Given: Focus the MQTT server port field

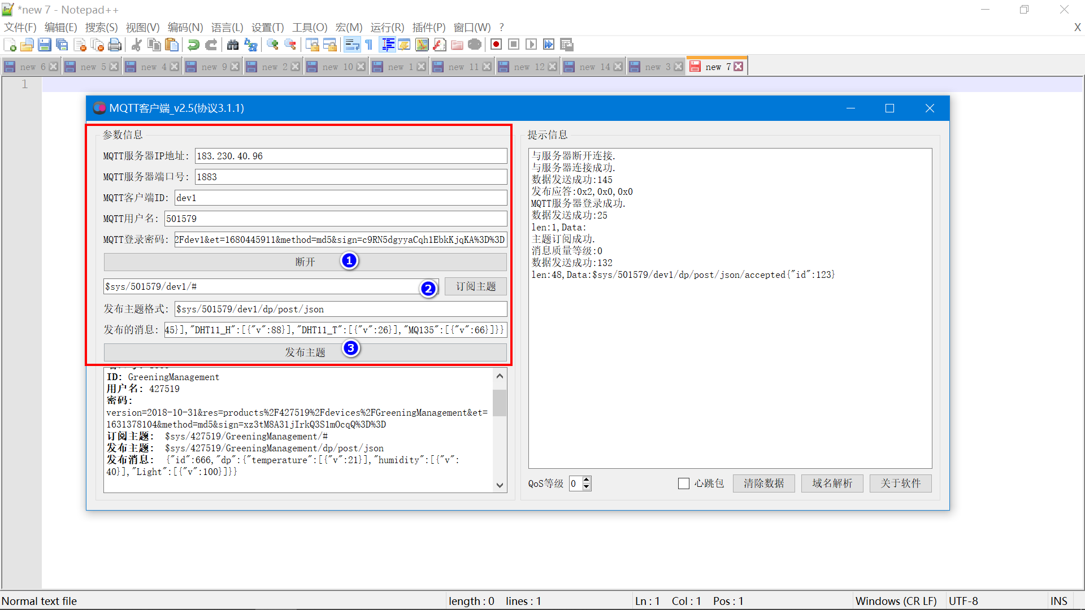Looking at the screenshot, I should click(x=351, y=177).
